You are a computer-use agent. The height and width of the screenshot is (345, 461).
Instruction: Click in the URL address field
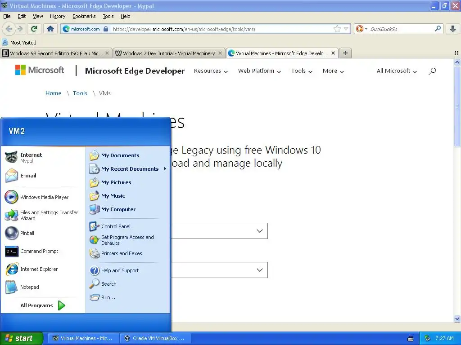click(222, 29)
